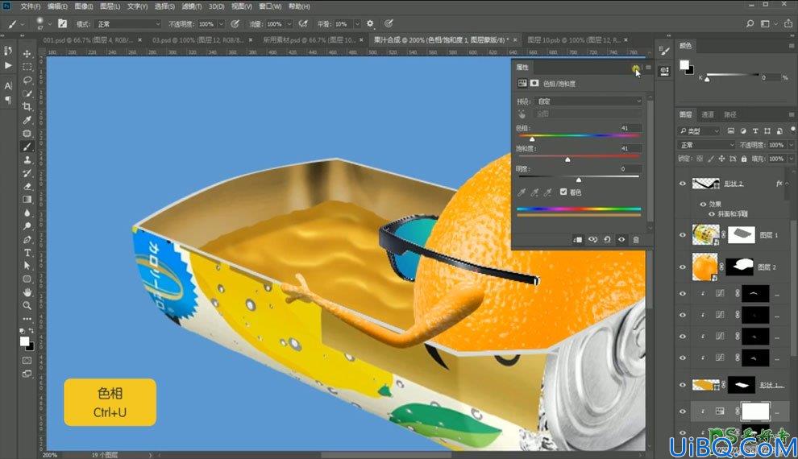Image resolution: width=798 pixels, height=459 pixels.
Task: Adjust the Lightness (明度) slider handle
Action: [578, 180]
